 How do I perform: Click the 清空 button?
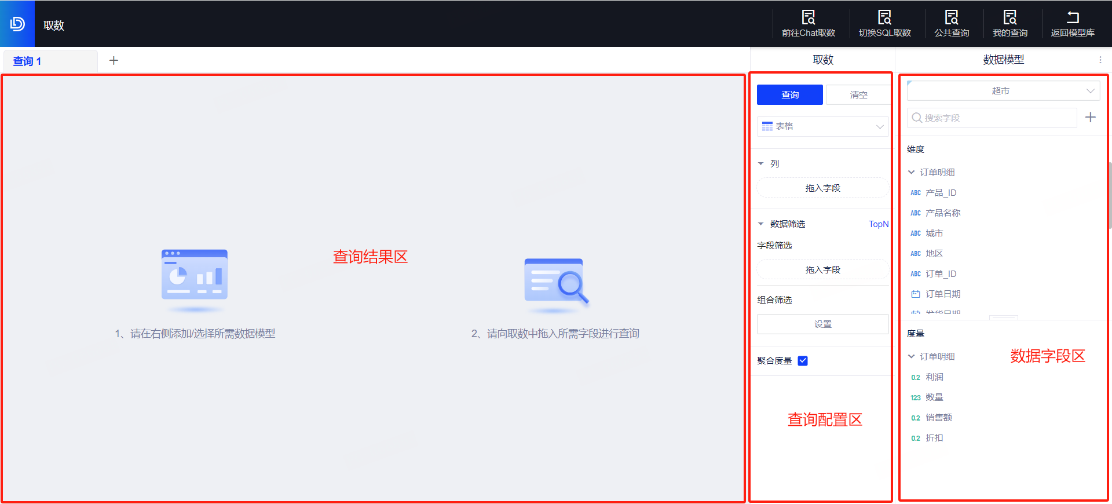[858, 95]
